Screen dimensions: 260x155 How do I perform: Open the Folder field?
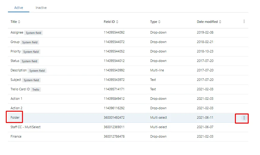click(x=15, y=117)
